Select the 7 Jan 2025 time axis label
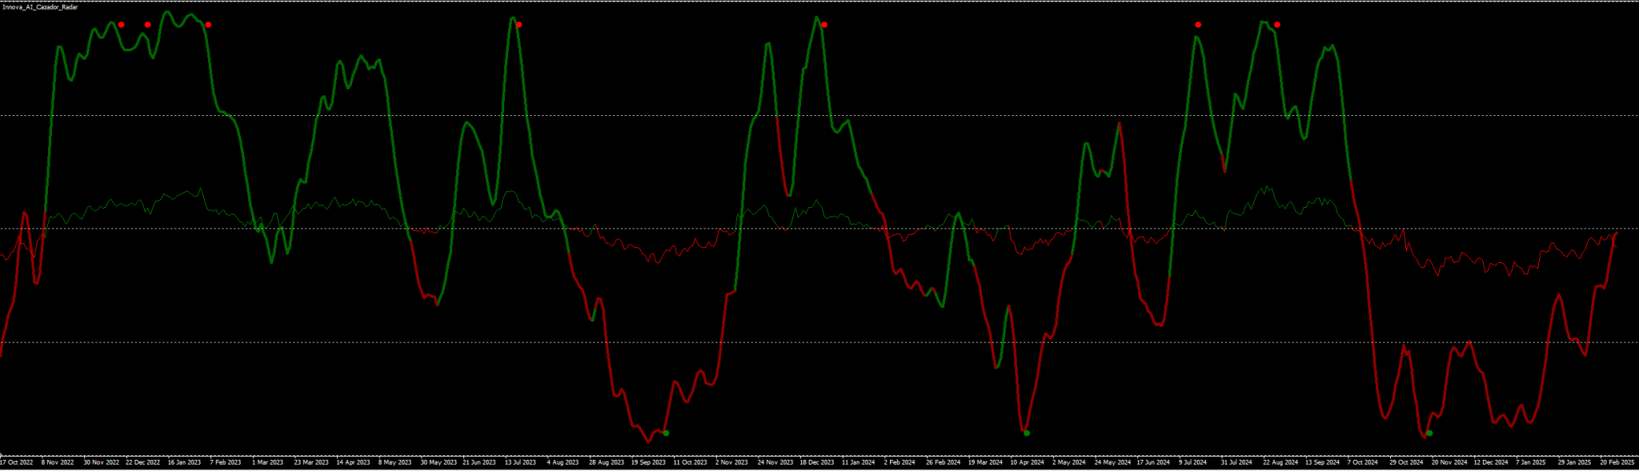1639x471 pixels. pos(1531,462)
